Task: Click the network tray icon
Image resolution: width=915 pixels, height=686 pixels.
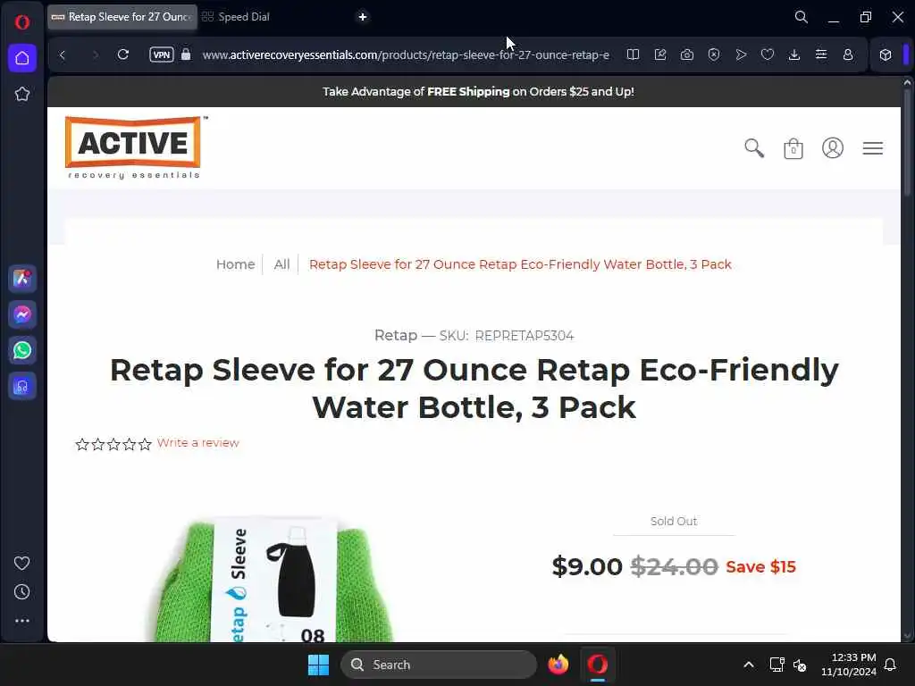Action: (x=776, y=665)
